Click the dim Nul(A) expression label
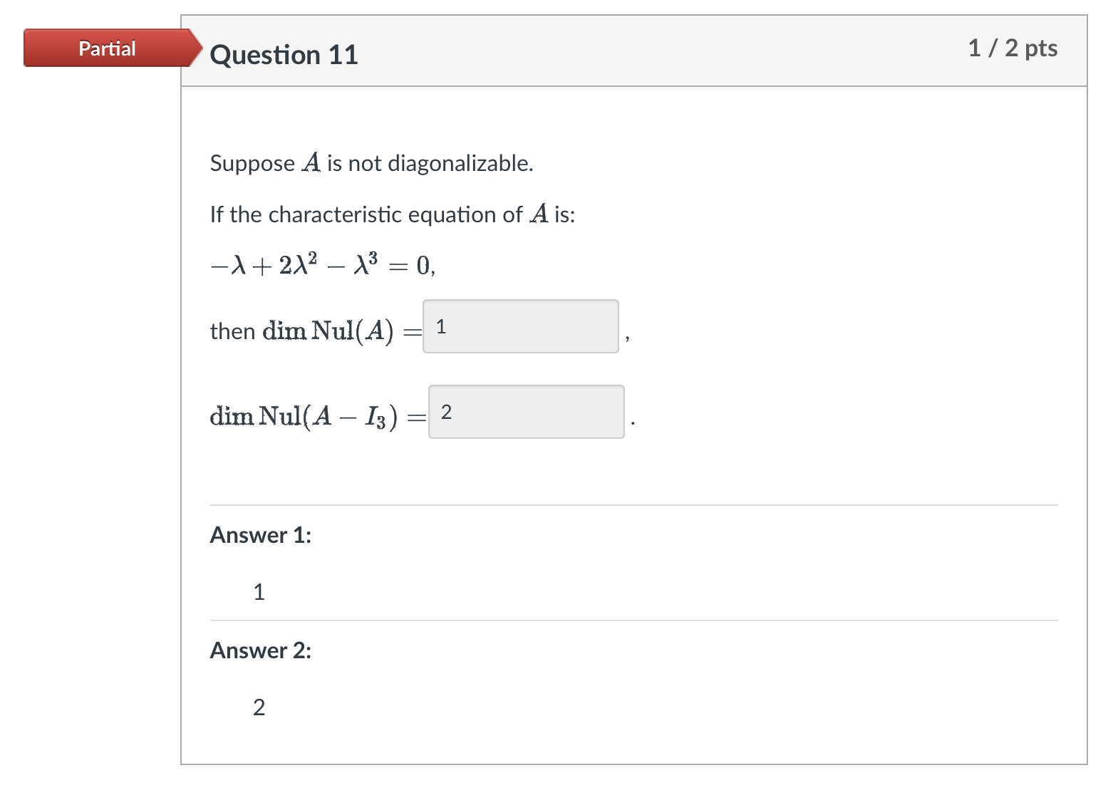The image size is (1113, 805). tap(329, 329)
